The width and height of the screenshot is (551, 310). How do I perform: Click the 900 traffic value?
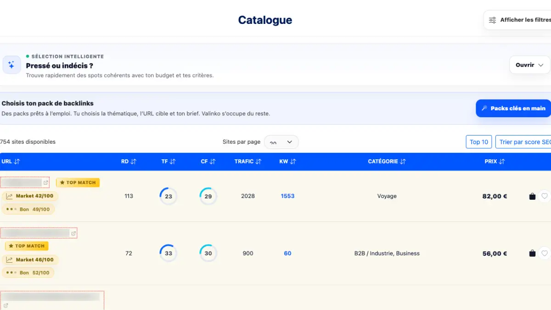click(248, 254)
